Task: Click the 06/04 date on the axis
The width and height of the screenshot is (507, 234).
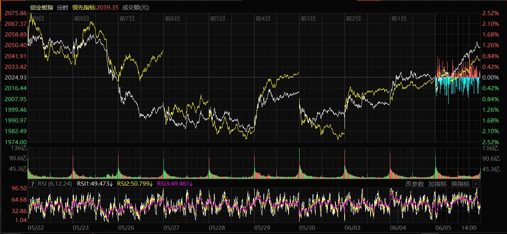Action: [x=398, y=228]
